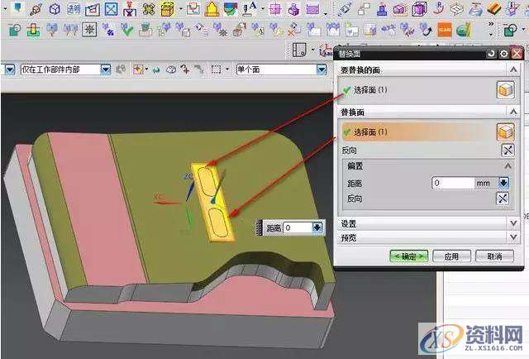Toggle 反向 reverse direction under 替换面
Screen dimensions: 529x359
tap(506, 151)
